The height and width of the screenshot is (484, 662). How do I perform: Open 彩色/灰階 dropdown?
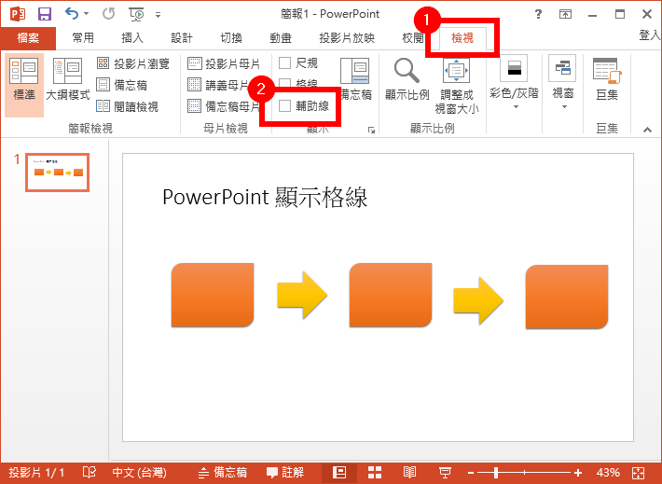[514, 83]
